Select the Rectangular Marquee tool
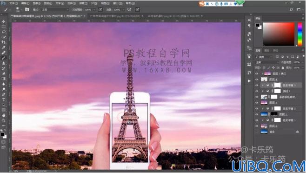The height and width of the screenshot is (173, 306). (x=4, y=27)
